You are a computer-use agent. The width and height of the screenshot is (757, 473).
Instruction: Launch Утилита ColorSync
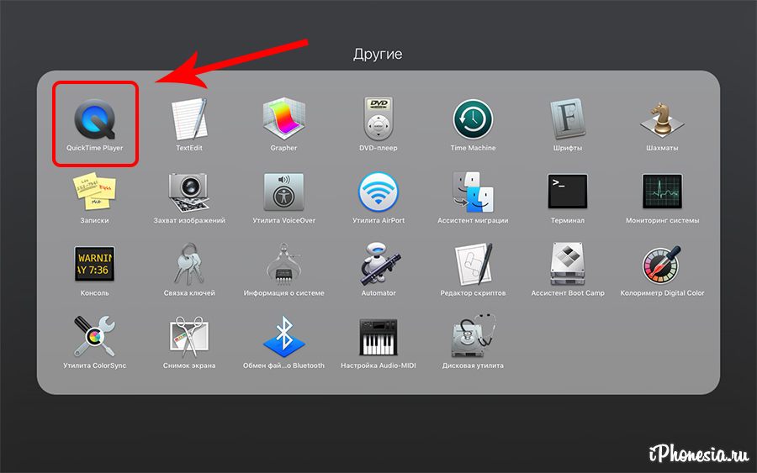tap(94, 337)
